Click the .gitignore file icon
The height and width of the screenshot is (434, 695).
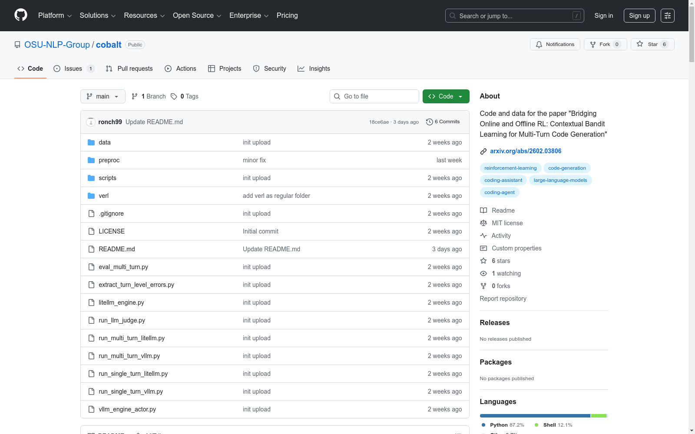pos(91,214)
